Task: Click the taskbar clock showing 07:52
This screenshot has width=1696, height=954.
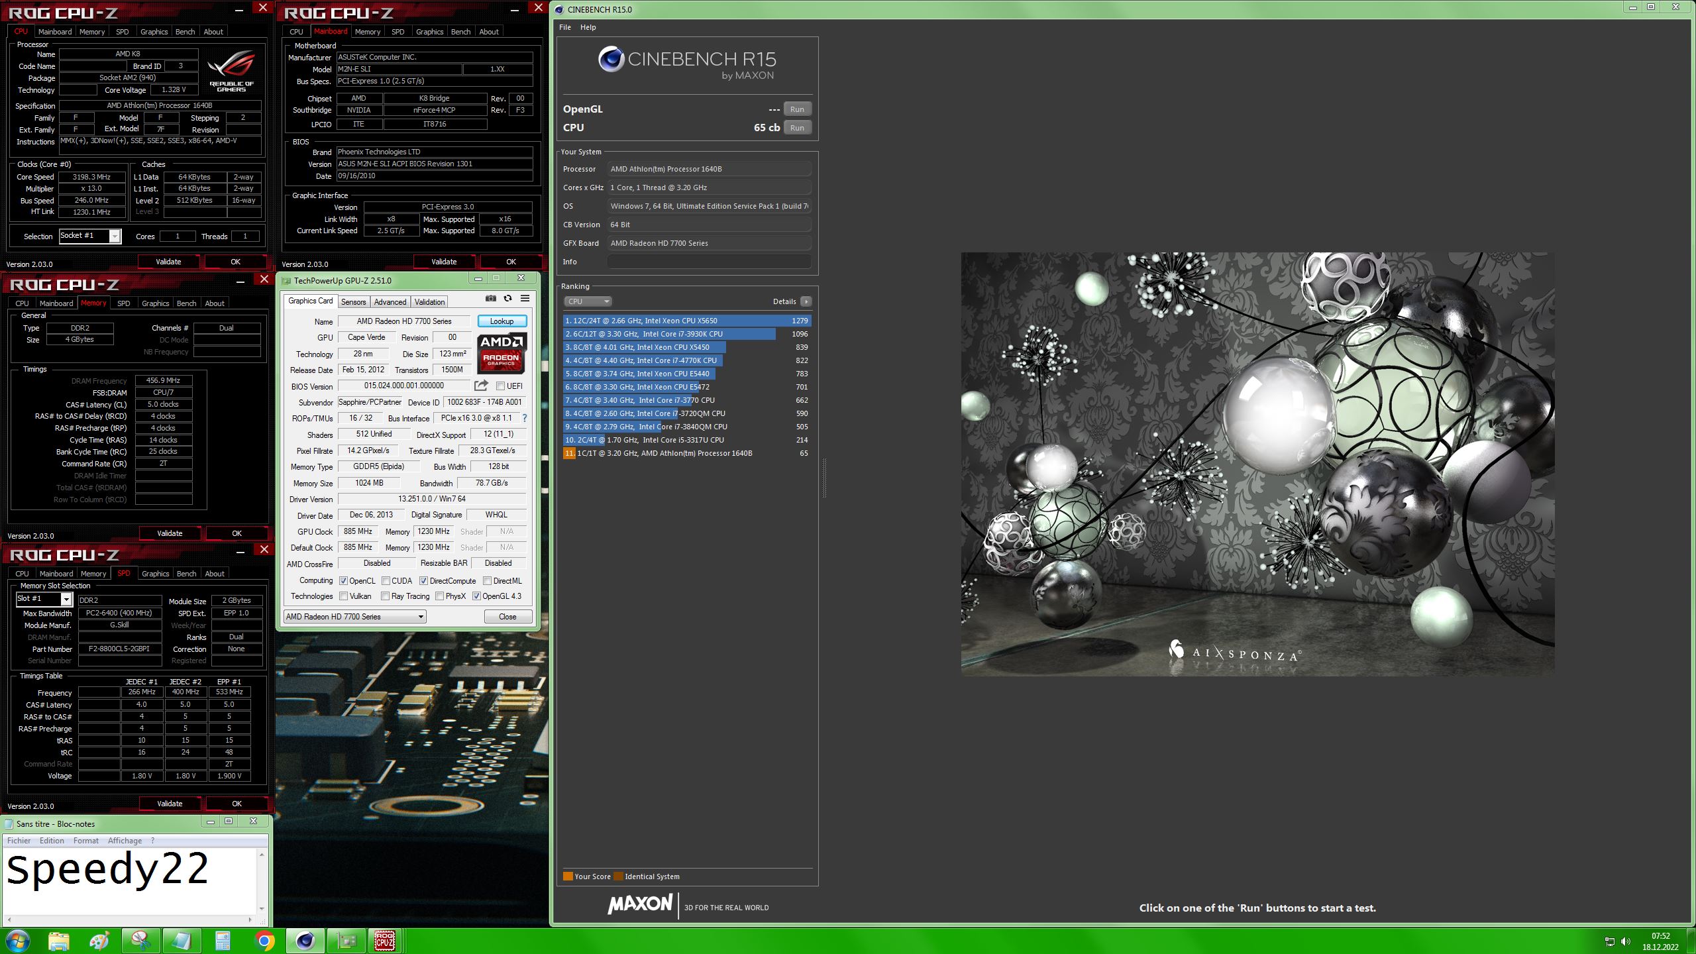Action: 1660,935
